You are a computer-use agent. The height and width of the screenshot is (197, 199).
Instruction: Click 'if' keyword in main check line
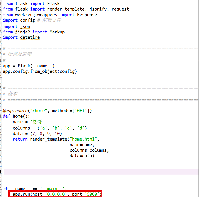pos(5,189)
